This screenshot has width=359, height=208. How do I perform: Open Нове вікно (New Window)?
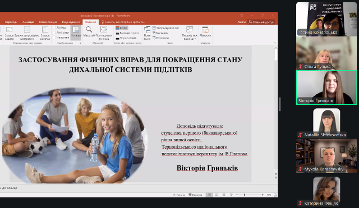pyautogui.click(x=147, y=33)
